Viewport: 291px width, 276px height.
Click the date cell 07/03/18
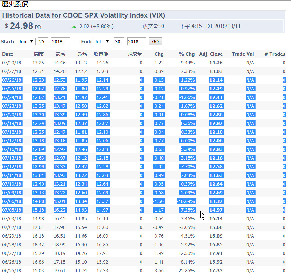[12, 219]
